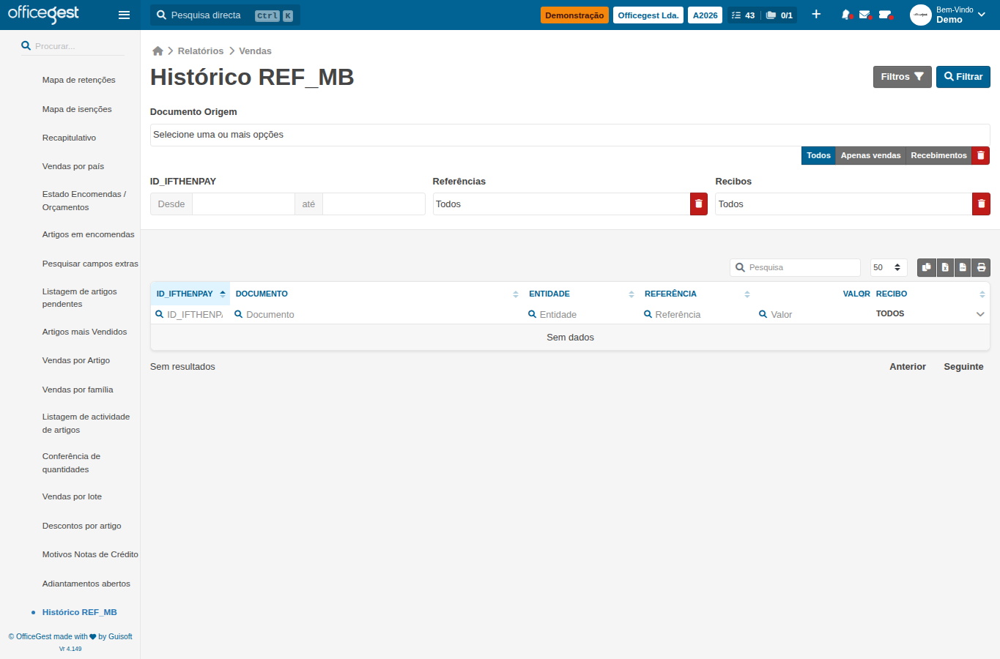Open Officegest Lda. company selector
The height and width of the screenshot is (659, 1000).
(648, 15)
